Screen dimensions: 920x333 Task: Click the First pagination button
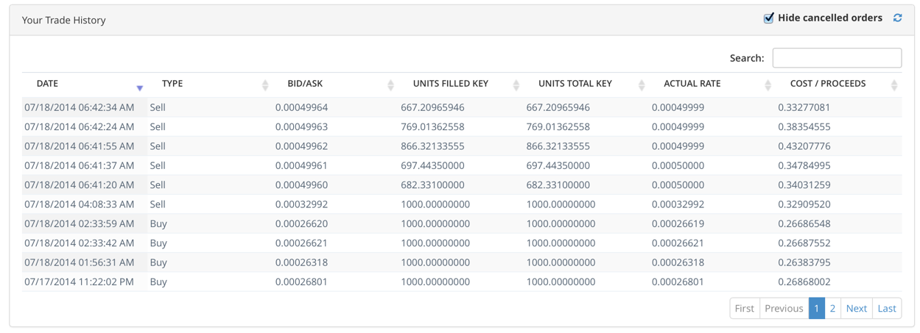click(745, 309)
